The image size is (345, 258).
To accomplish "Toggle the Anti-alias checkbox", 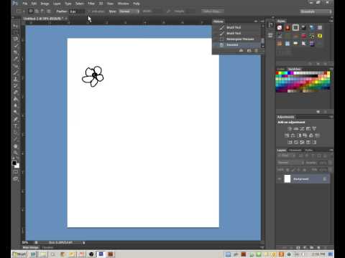I will point(88,11).
